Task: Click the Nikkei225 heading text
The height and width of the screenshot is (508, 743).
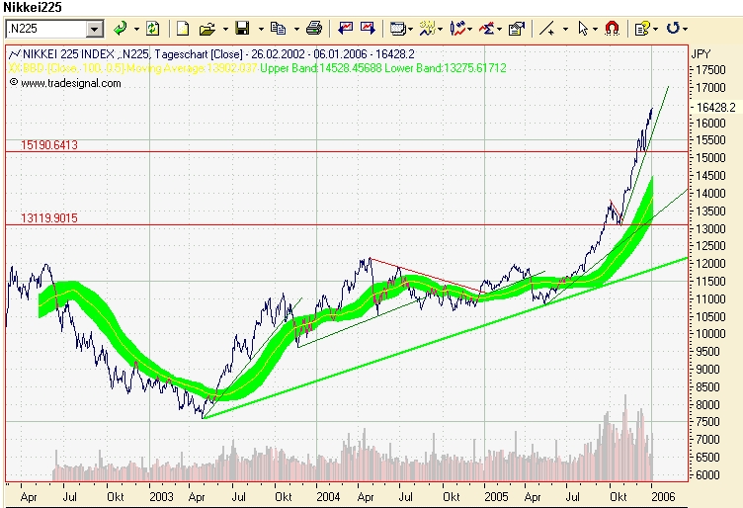Action: (33, 7)
